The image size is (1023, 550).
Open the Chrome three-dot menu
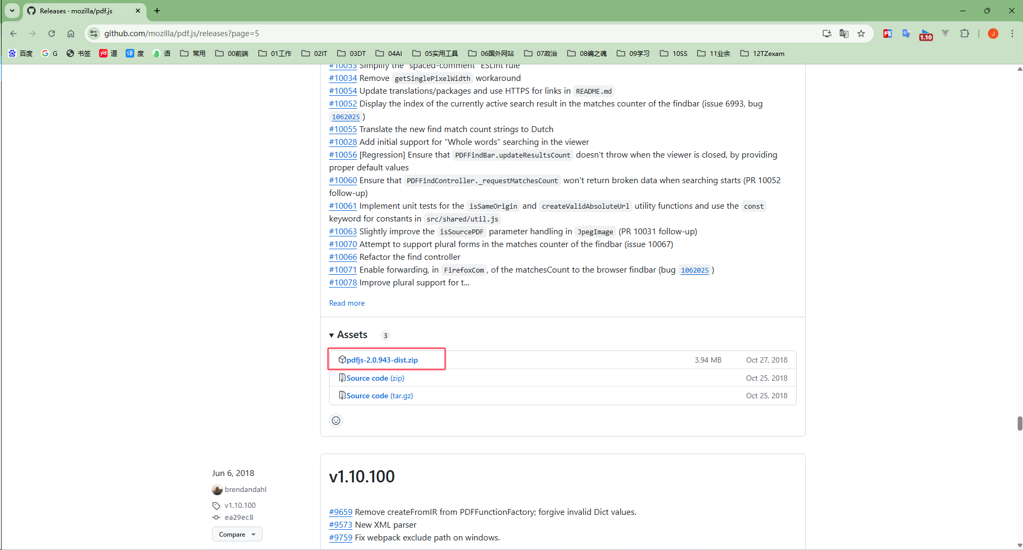coord(1012,34)
